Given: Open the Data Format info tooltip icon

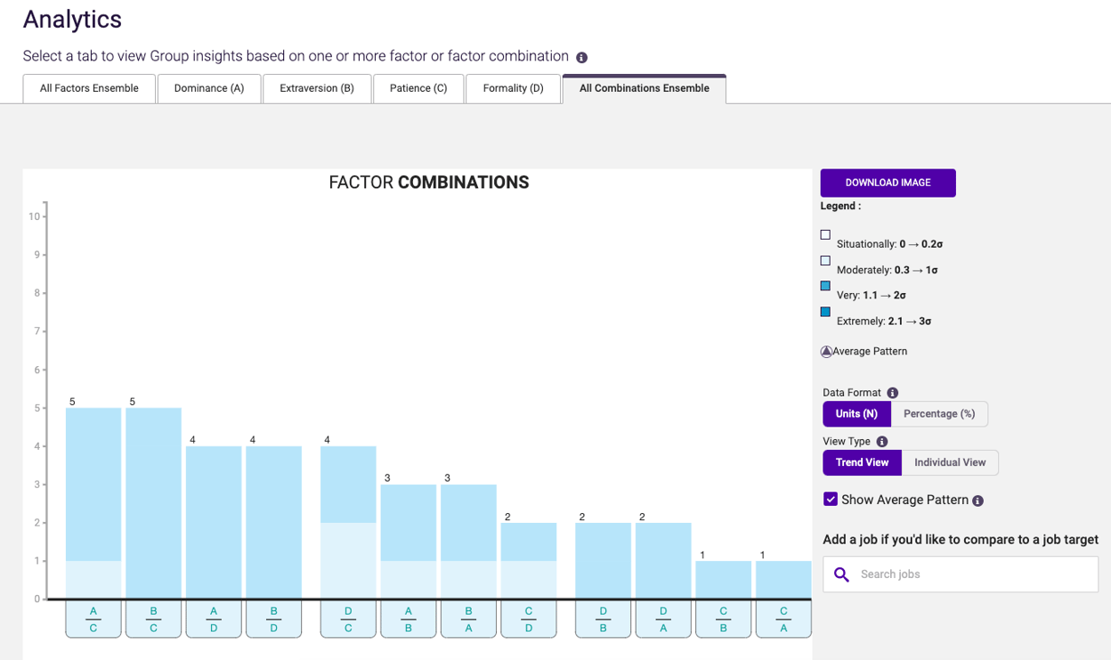Looking at the screenshot, I should click(892, 393).
